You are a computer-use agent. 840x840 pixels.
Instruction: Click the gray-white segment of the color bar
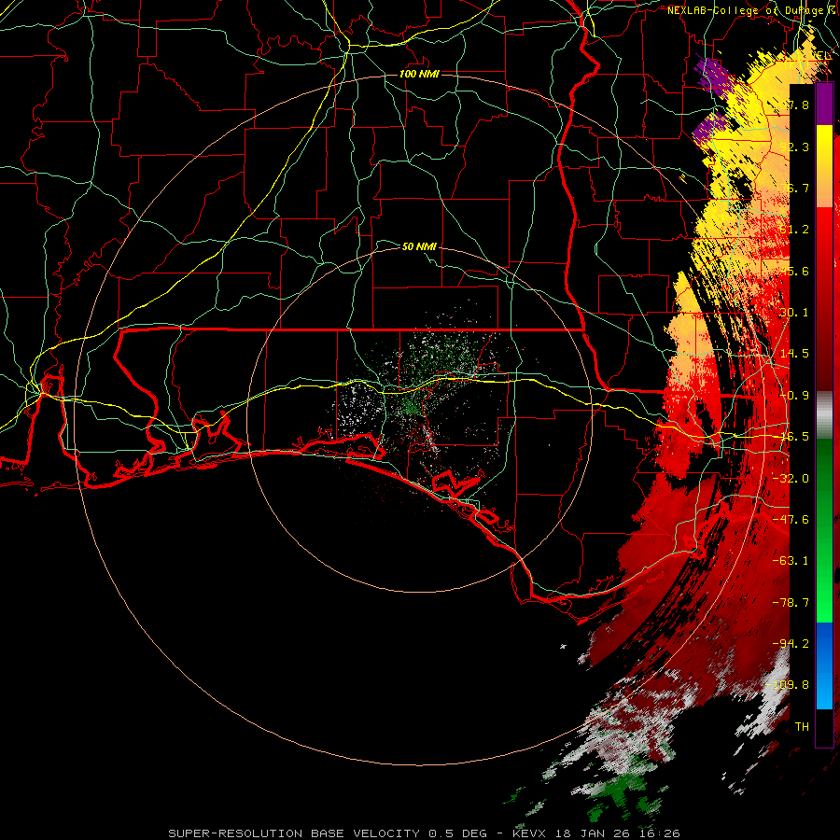pyautogui.click(x=824, y=415)
